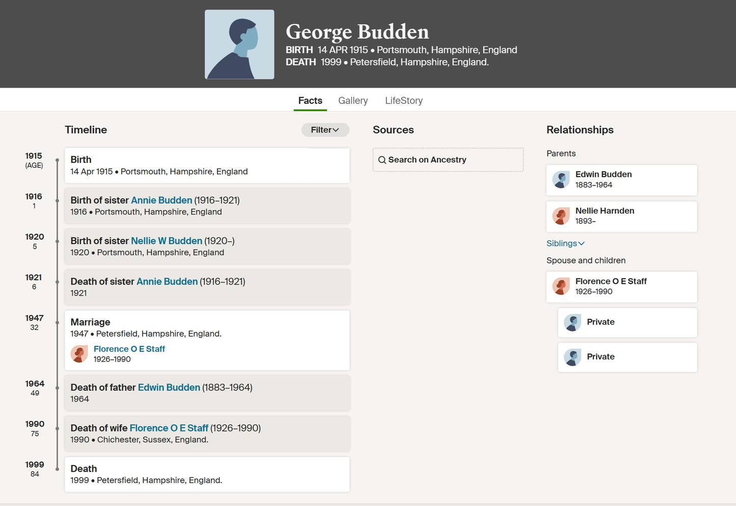Click the first Private child's avatar icon
This screenshot has width=736, height=506.
click(x=573, y=323)
